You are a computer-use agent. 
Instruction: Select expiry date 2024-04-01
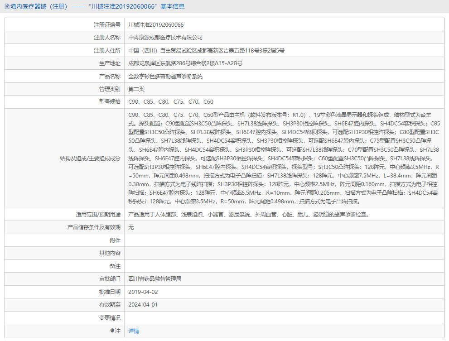pyautogui.click(x=143, y=305)
